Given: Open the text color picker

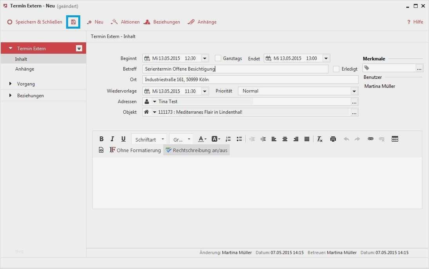Looking at the screenshot, I should [x=202, y=139].
